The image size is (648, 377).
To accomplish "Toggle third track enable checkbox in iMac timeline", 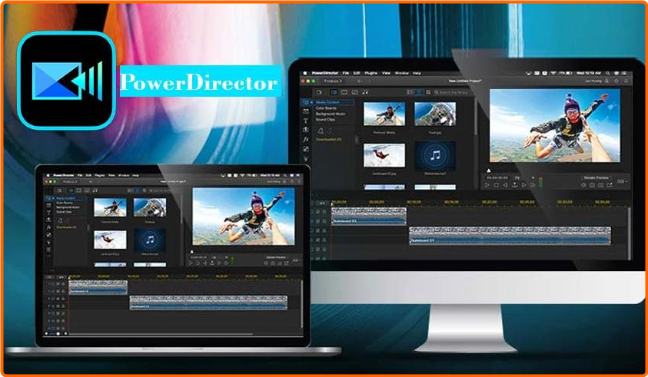I will coord(317,231).
